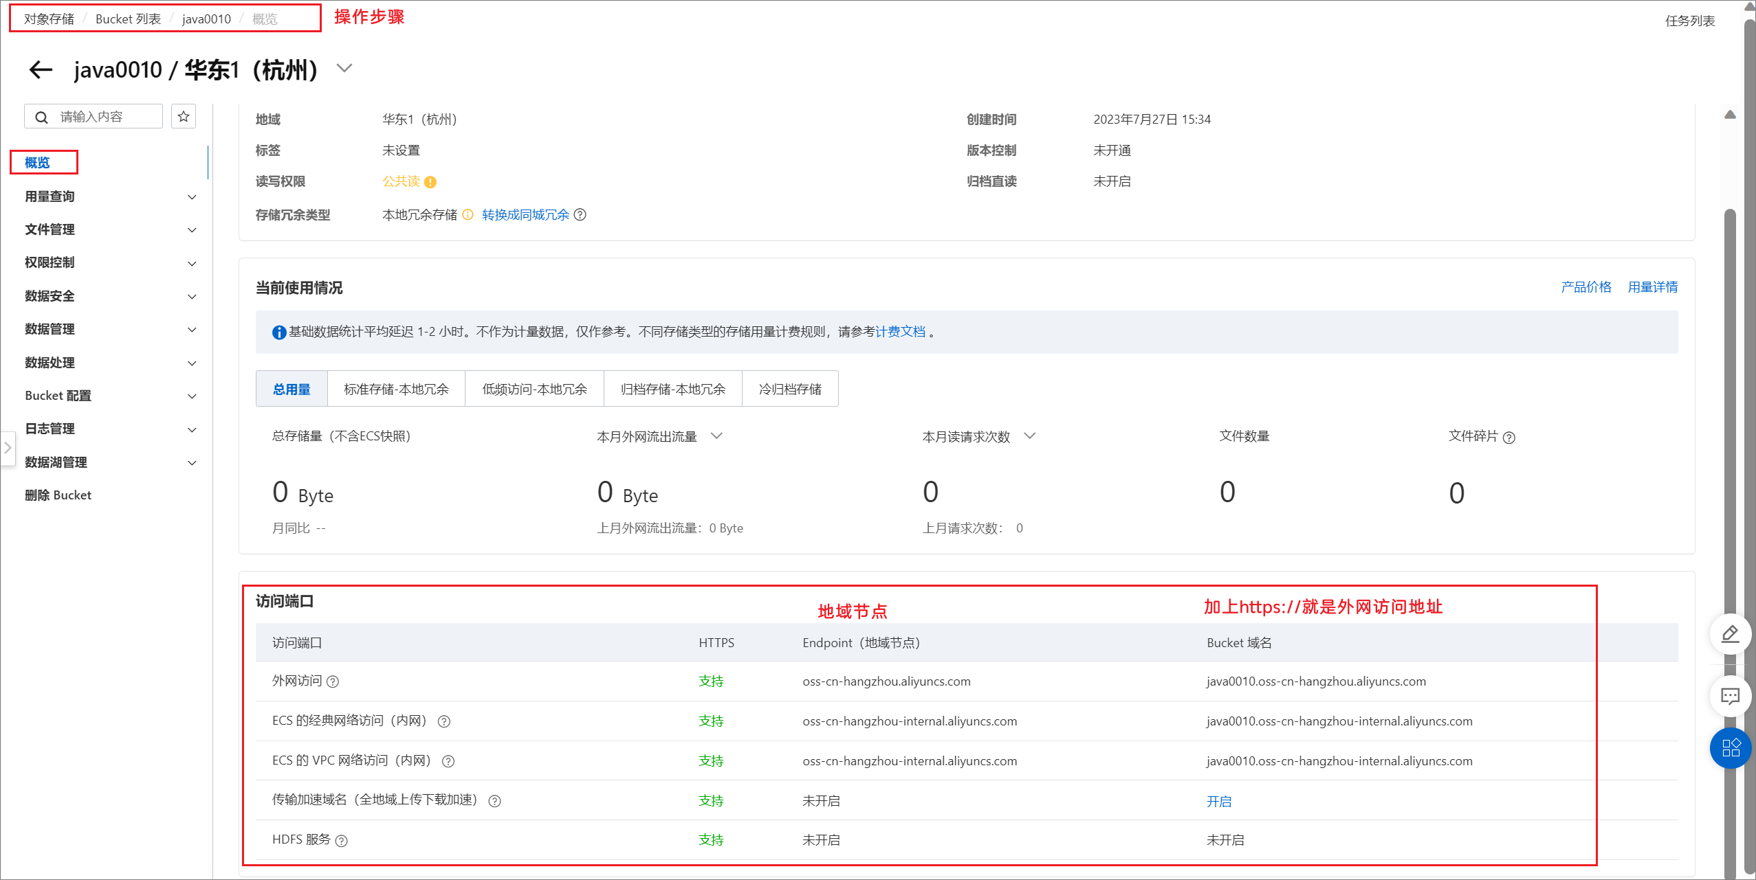Select the 冷归档存储 tab
Image resolution: width=1756 pixels, height=880 pixels.
coord(790,390)
